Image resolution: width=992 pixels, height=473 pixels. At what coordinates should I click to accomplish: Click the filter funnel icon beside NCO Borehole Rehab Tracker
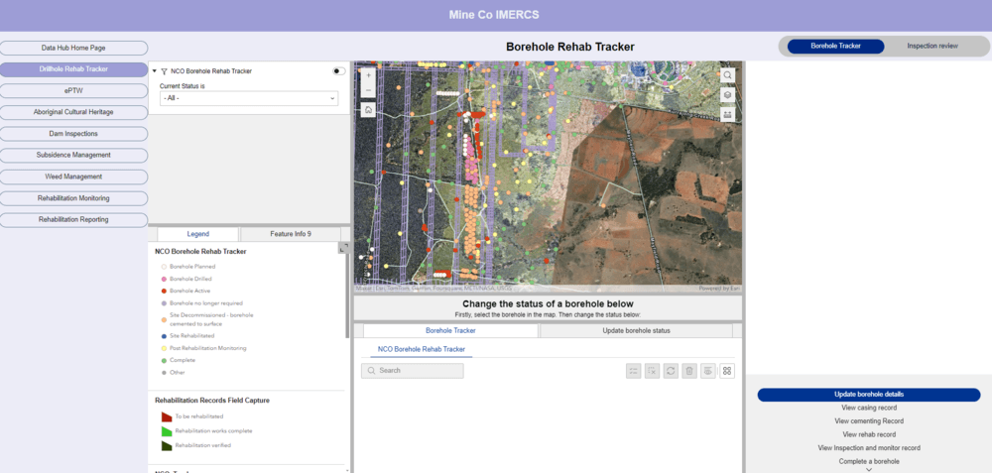[164, 71]
